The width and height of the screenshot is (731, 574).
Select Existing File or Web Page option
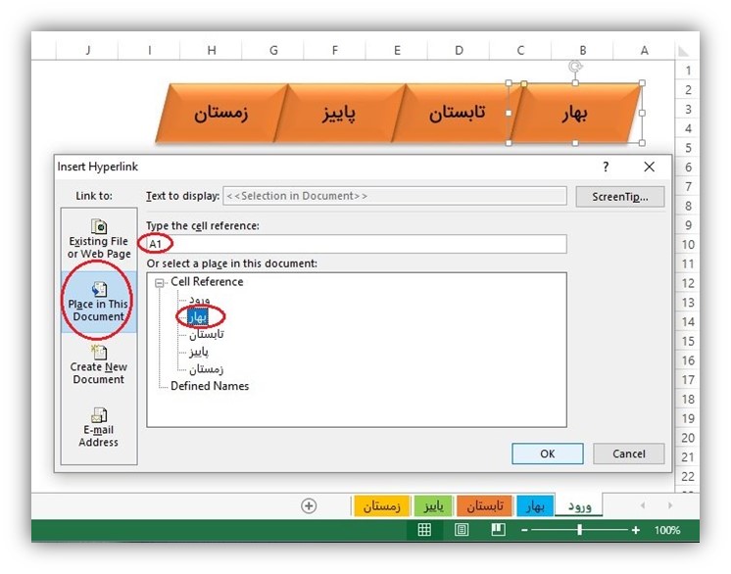99,238
